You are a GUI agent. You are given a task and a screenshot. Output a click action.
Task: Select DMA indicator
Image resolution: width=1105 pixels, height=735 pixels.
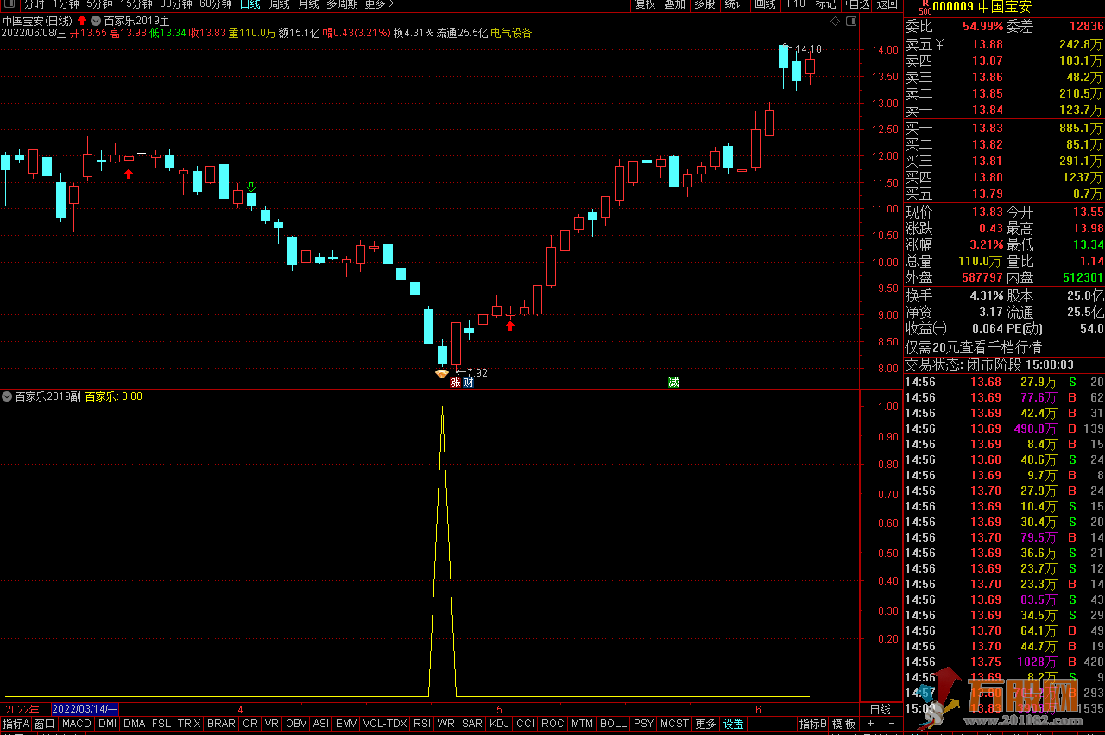pyautogui.click(x=135, y=724)
